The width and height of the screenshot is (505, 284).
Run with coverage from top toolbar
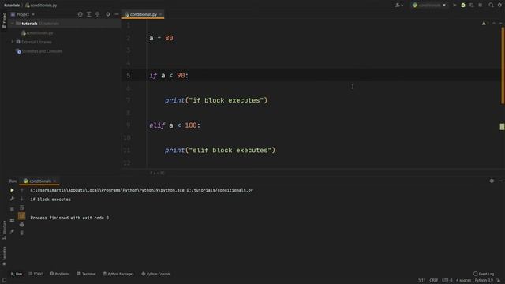(472, 6)
